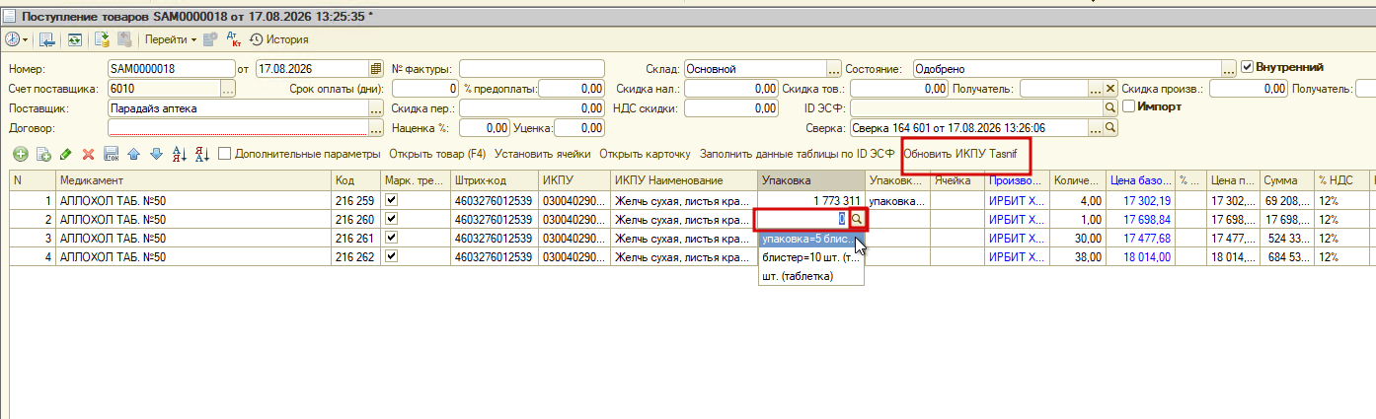This screenshot has height=419, width=1376.
Task: Open selection button for Поставщик field
Action: (375, 108)
